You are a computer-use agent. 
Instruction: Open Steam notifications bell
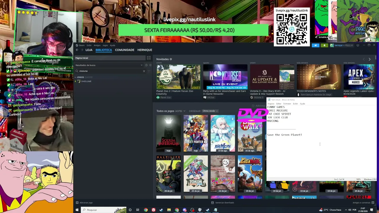pos(325,45)
